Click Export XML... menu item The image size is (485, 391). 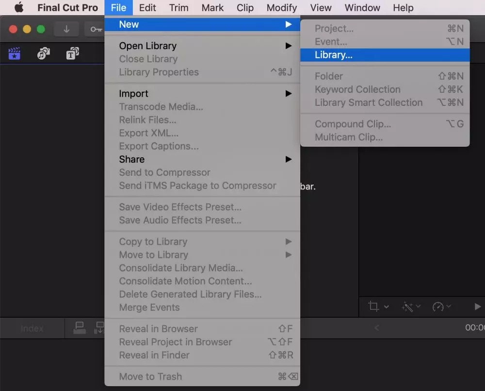(x=202, y=133)
